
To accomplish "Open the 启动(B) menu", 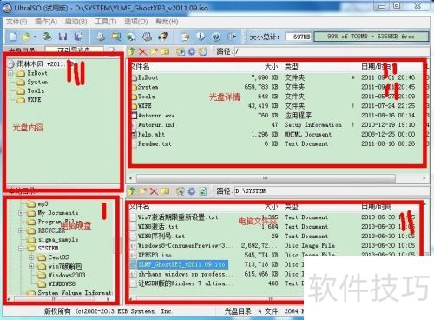I will 76,22.
